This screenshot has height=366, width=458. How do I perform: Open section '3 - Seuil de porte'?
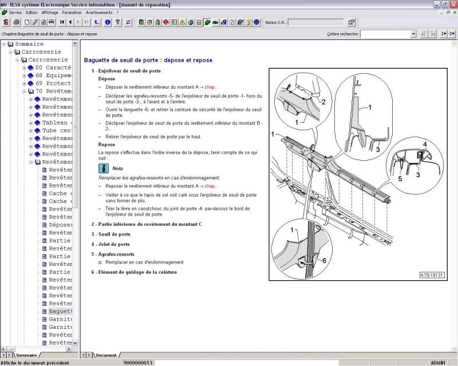click(110, 234)
